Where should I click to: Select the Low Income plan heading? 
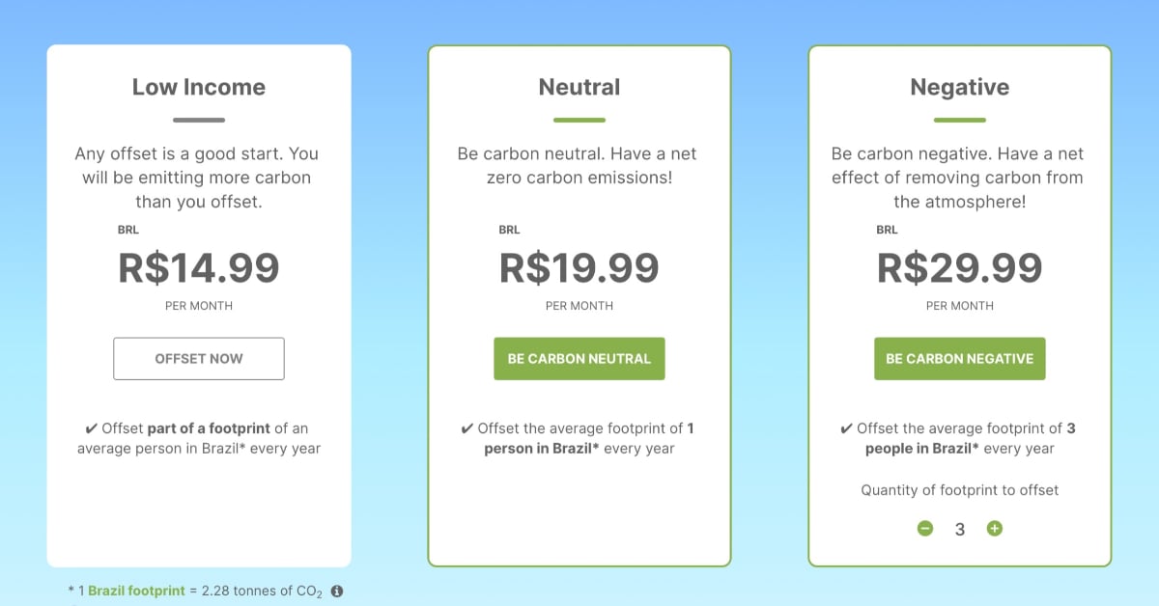pos(199,87)
